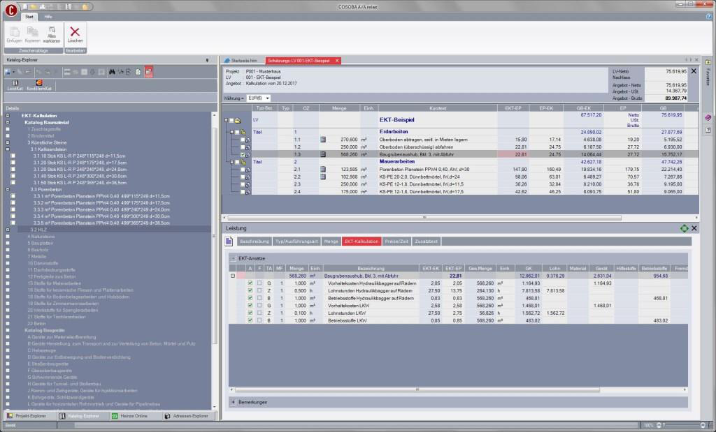Click the Löschen red X icon
The height and width of the screenshot is (432, 716).
(x=75, y=31)
